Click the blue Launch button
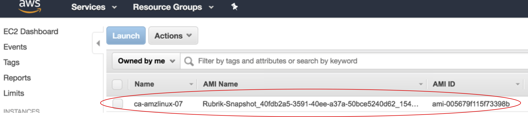Image resolution: width=528 pixels, height=117 pixels. tap(126, 36)
